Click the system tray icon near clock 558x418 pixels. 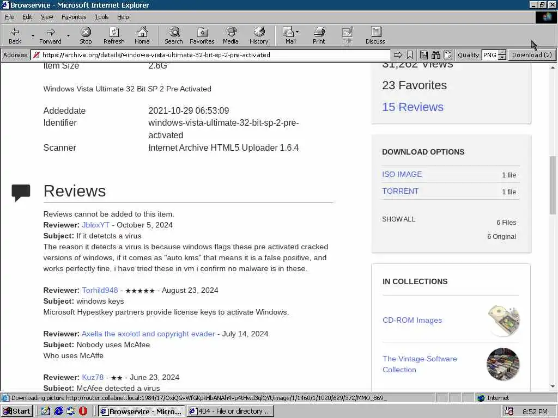point(508,411)
